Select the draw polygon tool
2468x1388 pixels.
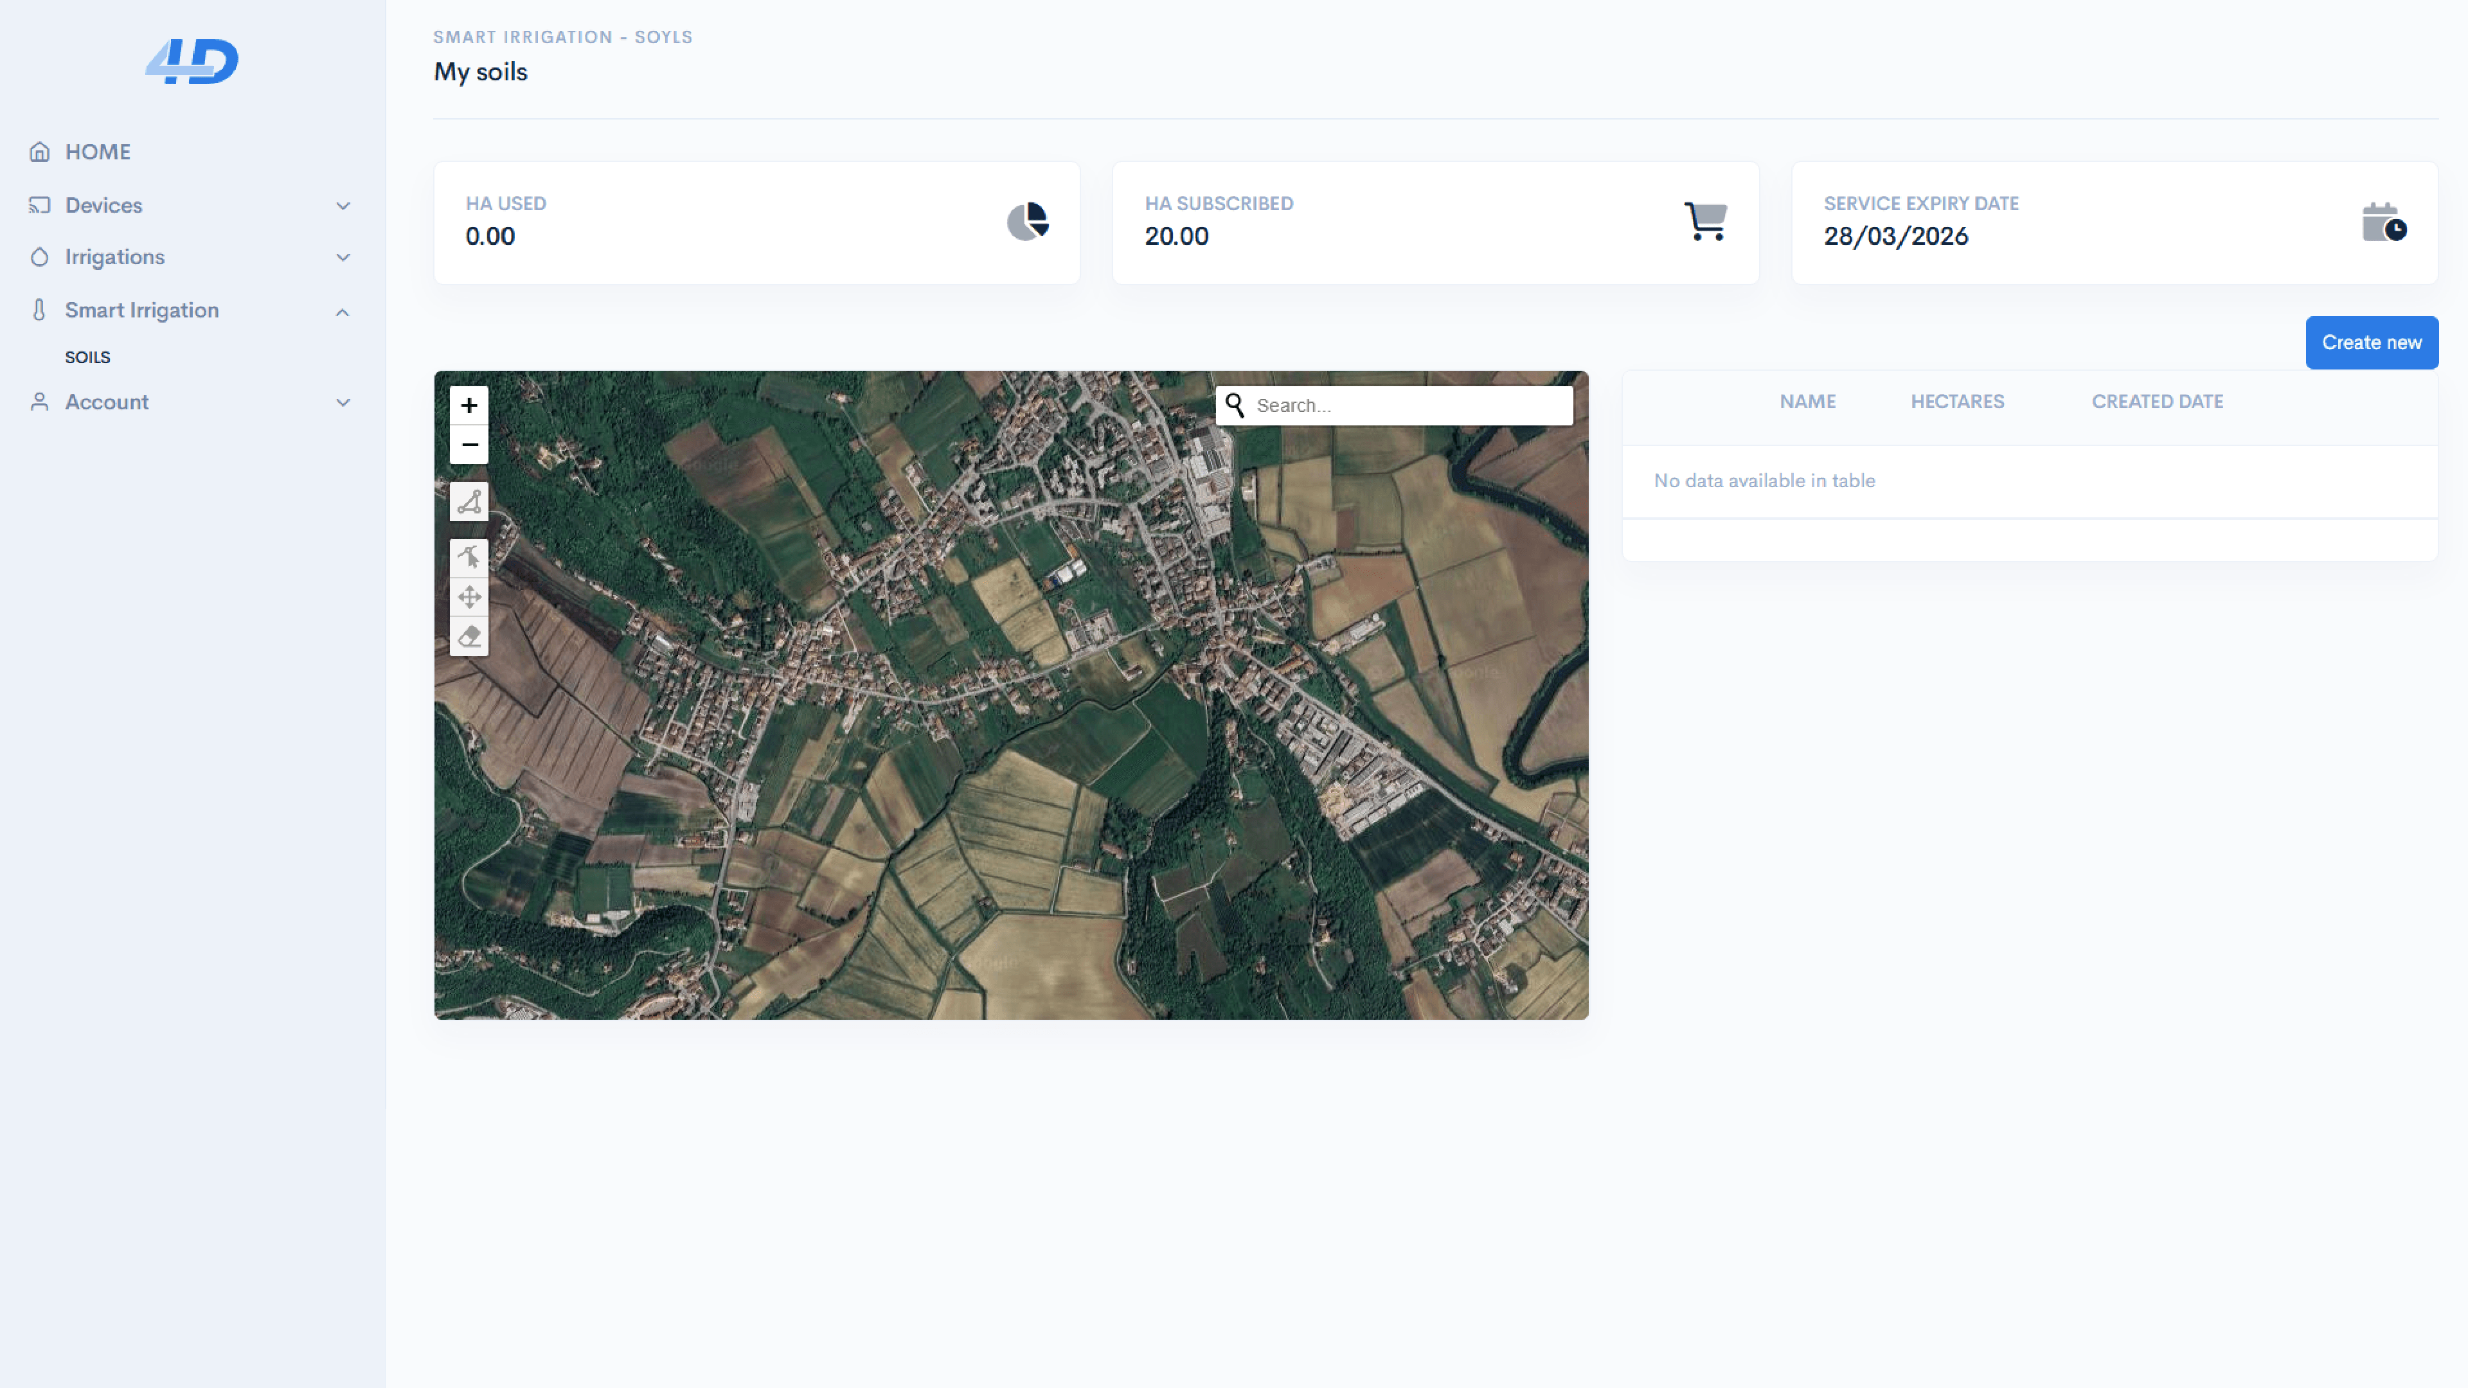point(469,502)
